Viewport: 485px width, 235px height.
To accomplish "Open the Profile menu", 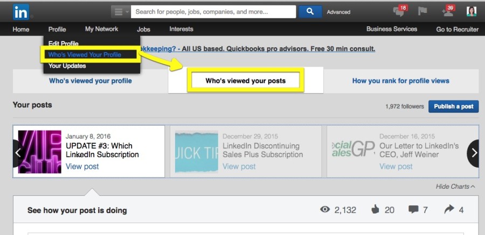I will coord(57,30).
